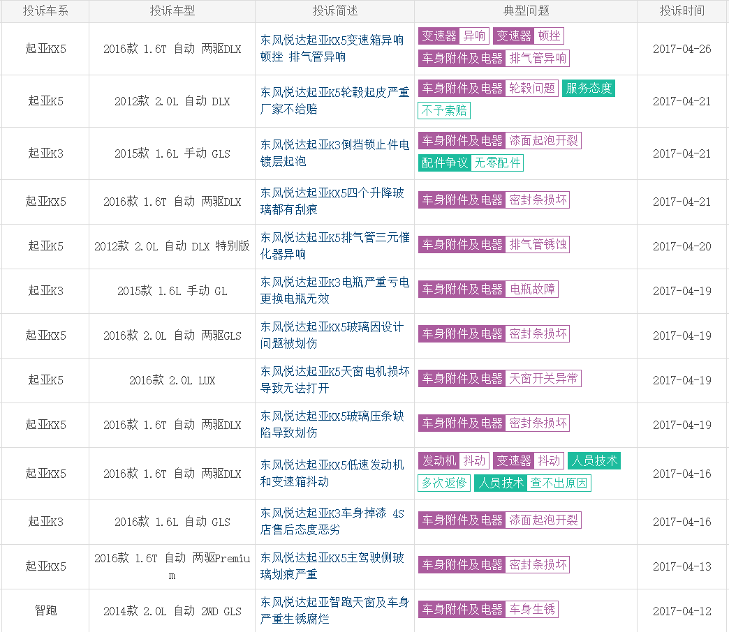Image resolution: width=729 pixels, height=632 pixels.
Task: Click the 轮毂问题 problem tag
Action: [x=532, y=88]
